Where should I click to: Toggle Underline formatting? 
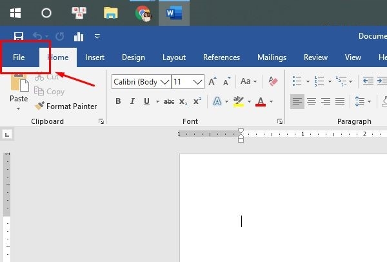[x=146, y=101]
